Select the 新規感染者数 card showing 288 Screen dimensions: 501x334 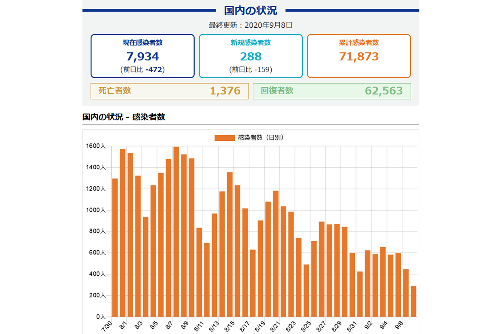pos(250,56)
